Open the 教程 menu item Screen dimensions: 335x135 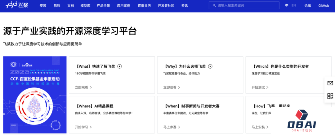pyautogui.click(x=57, y=6)
